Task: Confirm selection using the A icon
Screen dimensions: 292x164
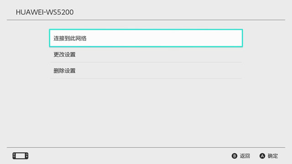Action: coord(262,156)
